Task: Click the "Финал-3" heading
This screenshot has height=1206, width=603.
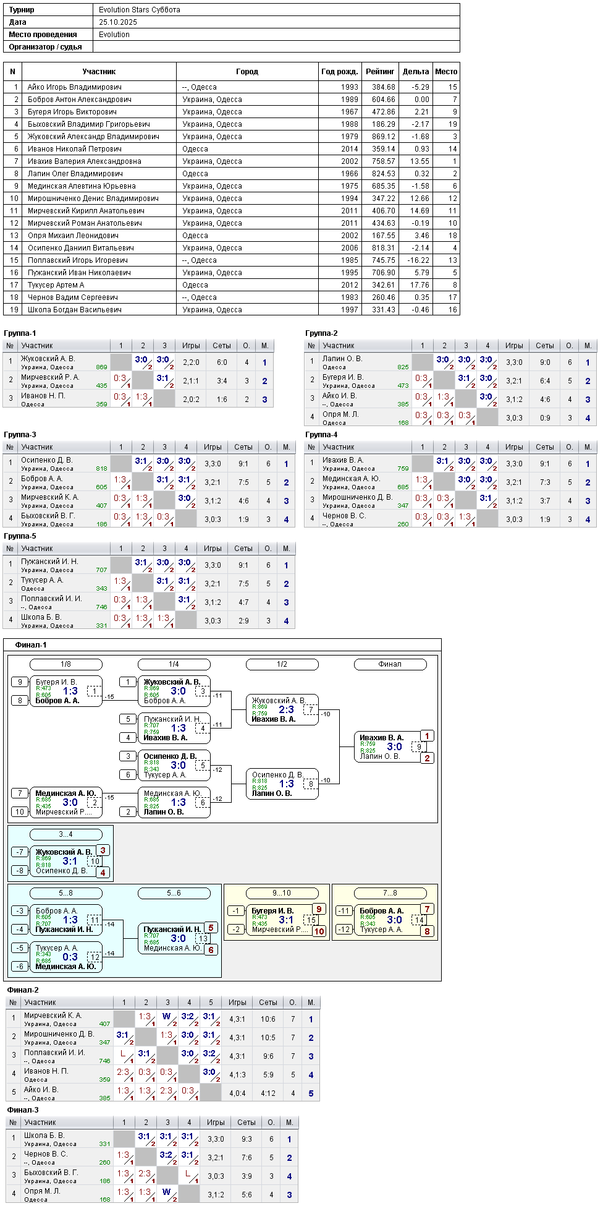Action: click(x=23, y=1110)
